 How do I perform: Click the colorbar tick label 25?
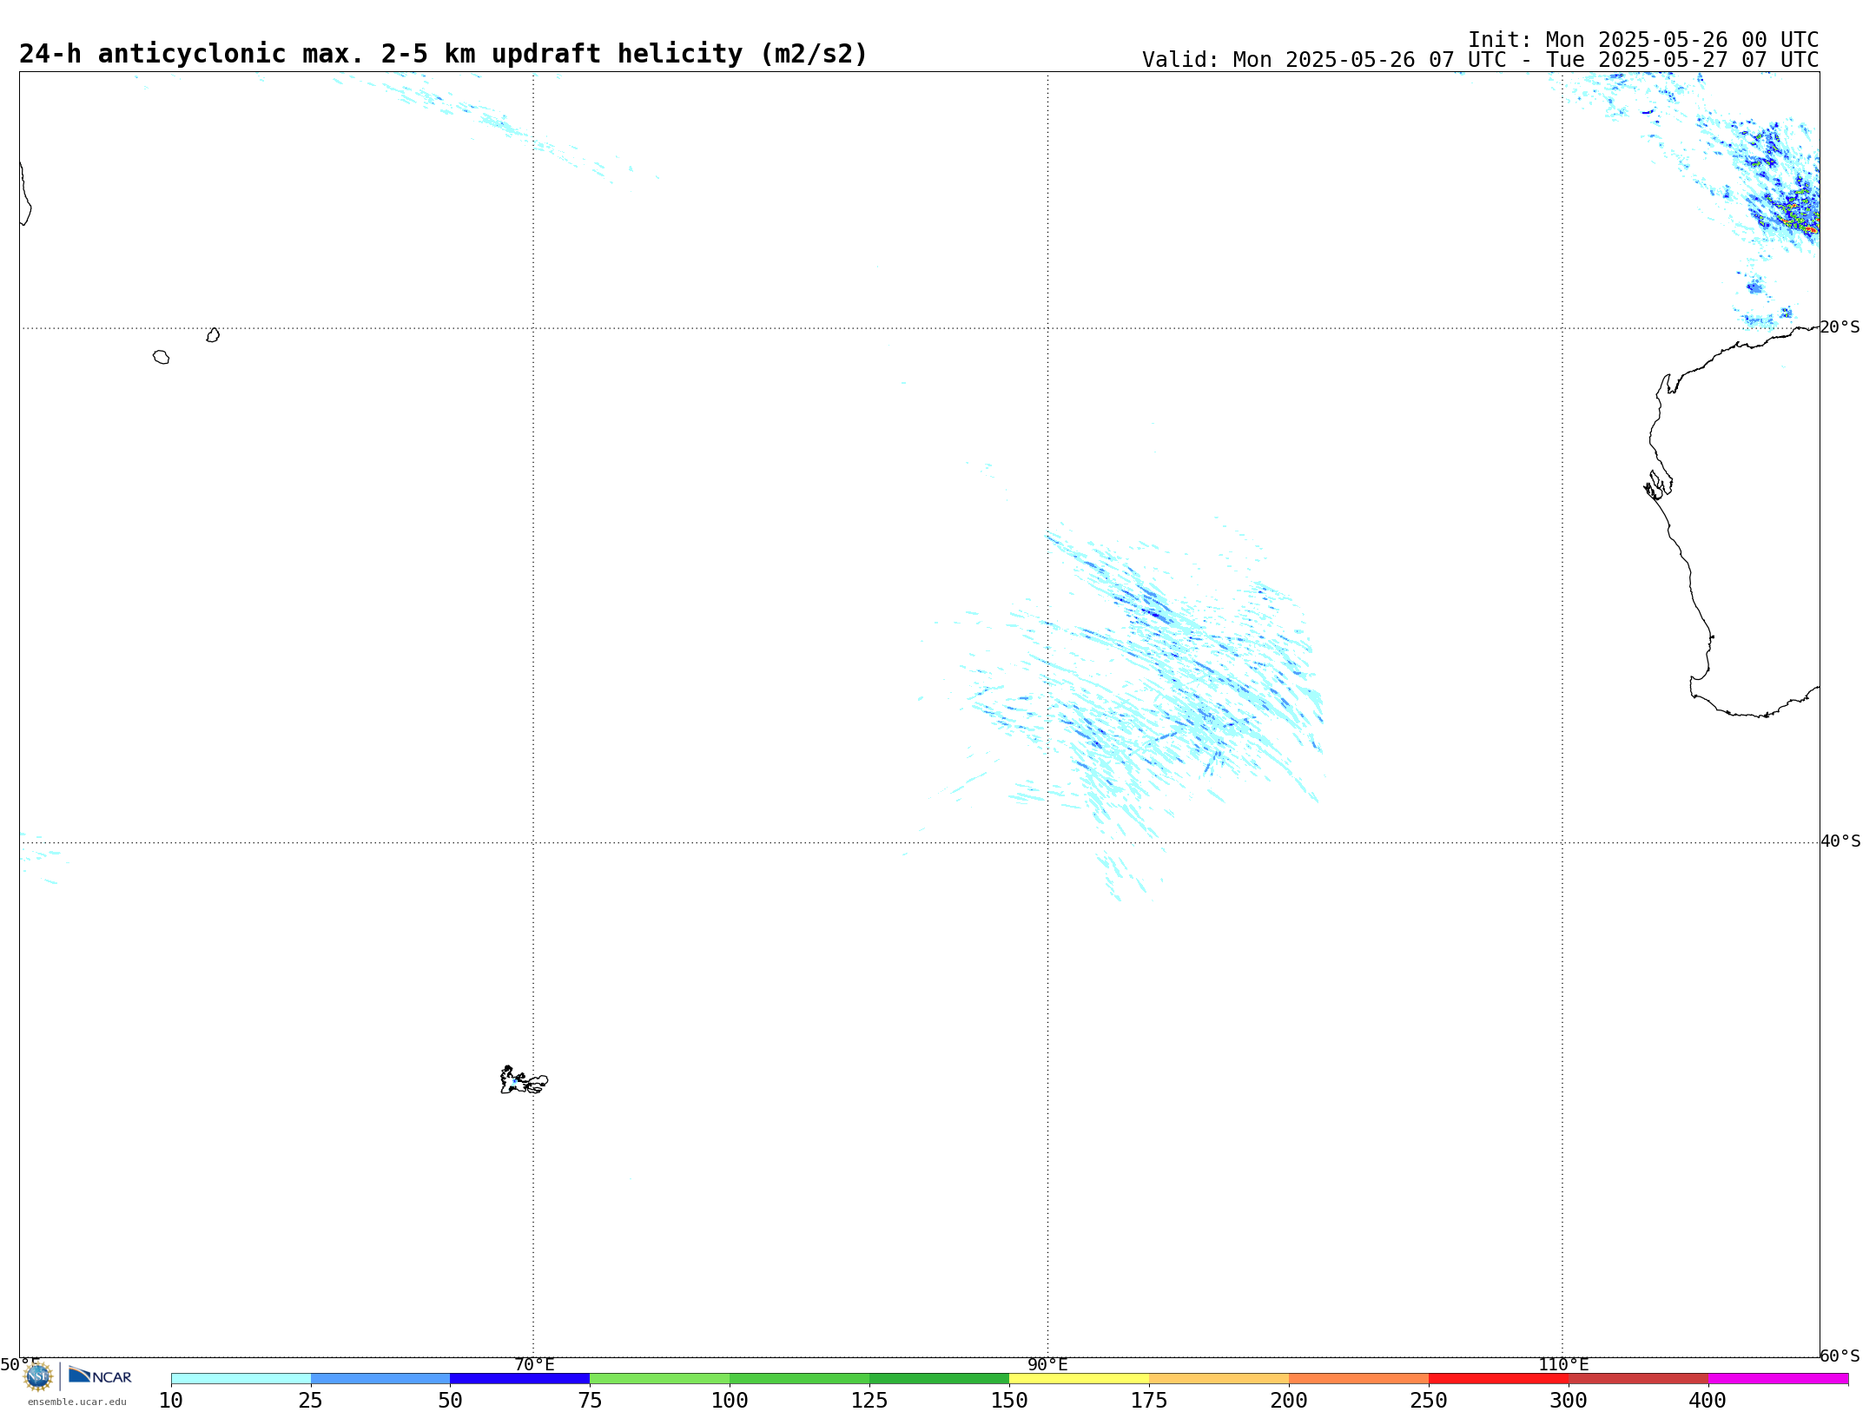[311, 1400]
